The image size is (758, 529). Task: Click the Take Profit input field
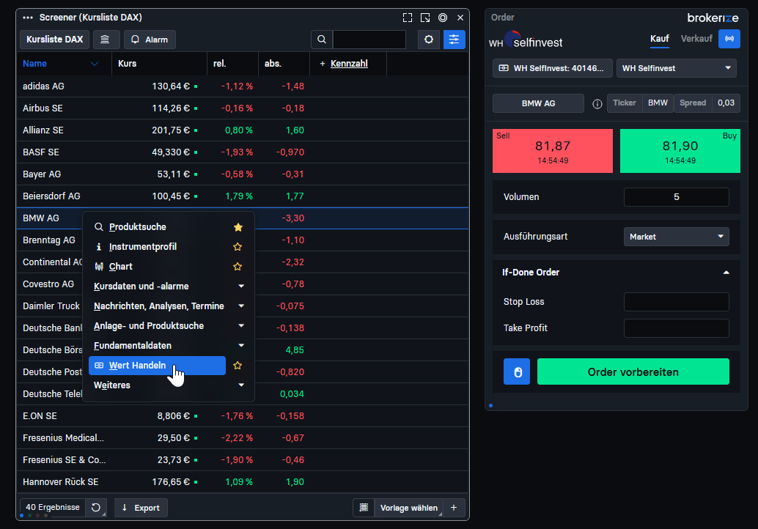677,328
